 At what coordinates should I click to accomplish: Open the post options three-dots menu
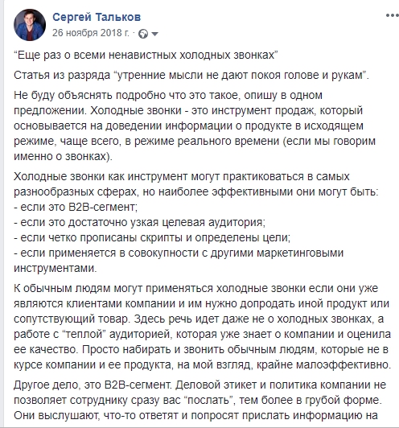(393, 15)
